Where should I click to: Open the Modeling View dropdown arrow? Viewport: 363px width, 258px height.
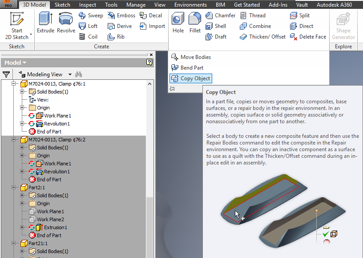[70, 74]
